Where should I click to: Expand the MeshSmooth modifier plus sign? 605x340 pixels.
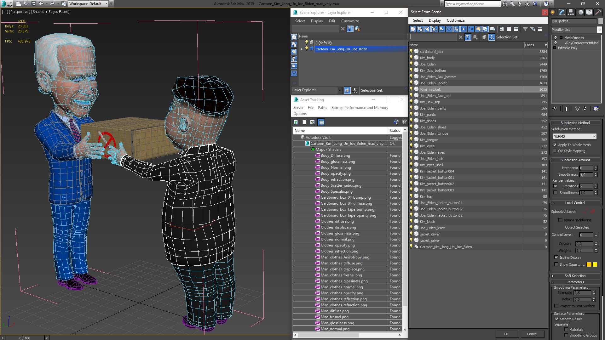pyautogui.click(x=561, y=38)
